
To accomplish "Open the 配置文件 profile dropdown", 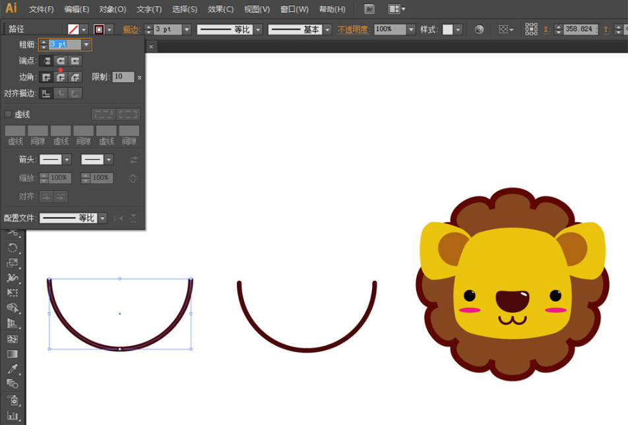I will coord(102,218).
